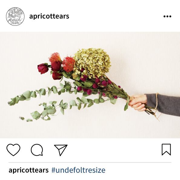Click the cursive Apricot Tears logo text

point(15,21)
